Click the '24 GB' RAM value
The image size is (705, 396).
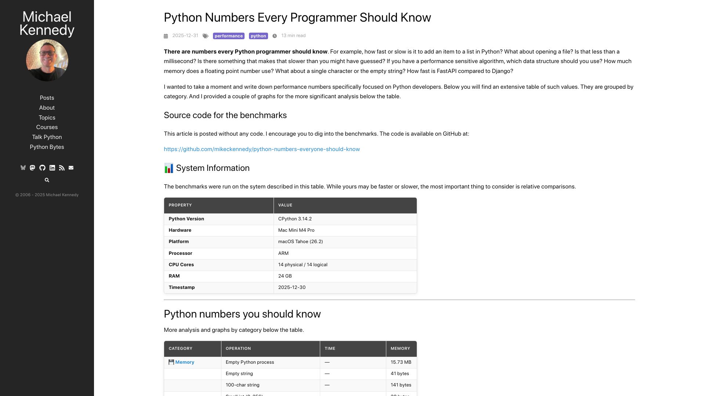[x=345, y=276]
